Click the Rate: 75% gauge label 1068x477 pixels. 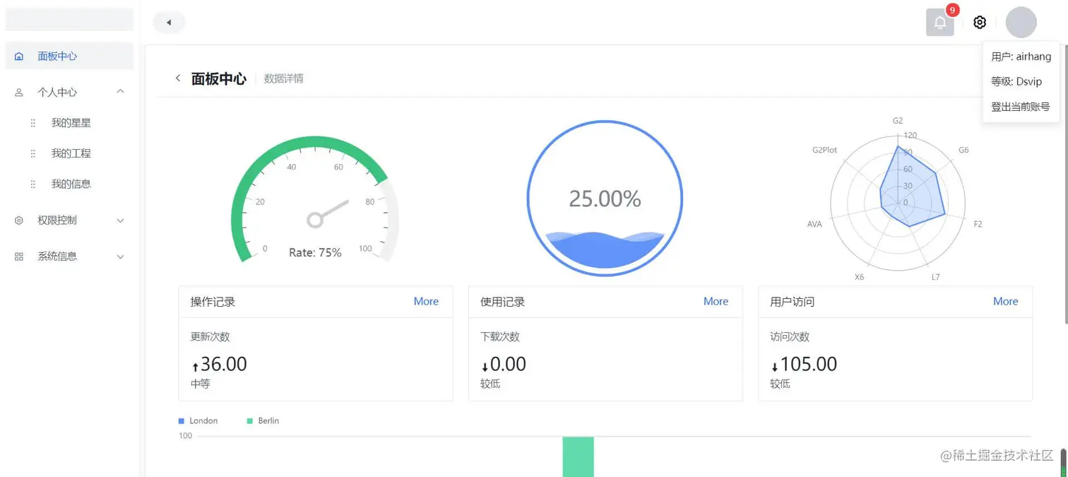coord(315,252)
